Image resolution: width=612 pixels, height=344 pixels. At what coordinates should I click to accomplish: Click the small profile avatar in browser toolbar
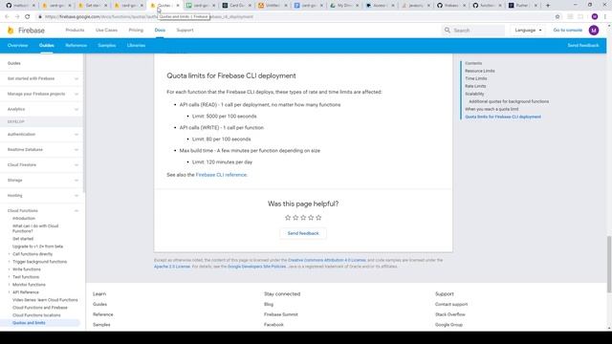595,17
